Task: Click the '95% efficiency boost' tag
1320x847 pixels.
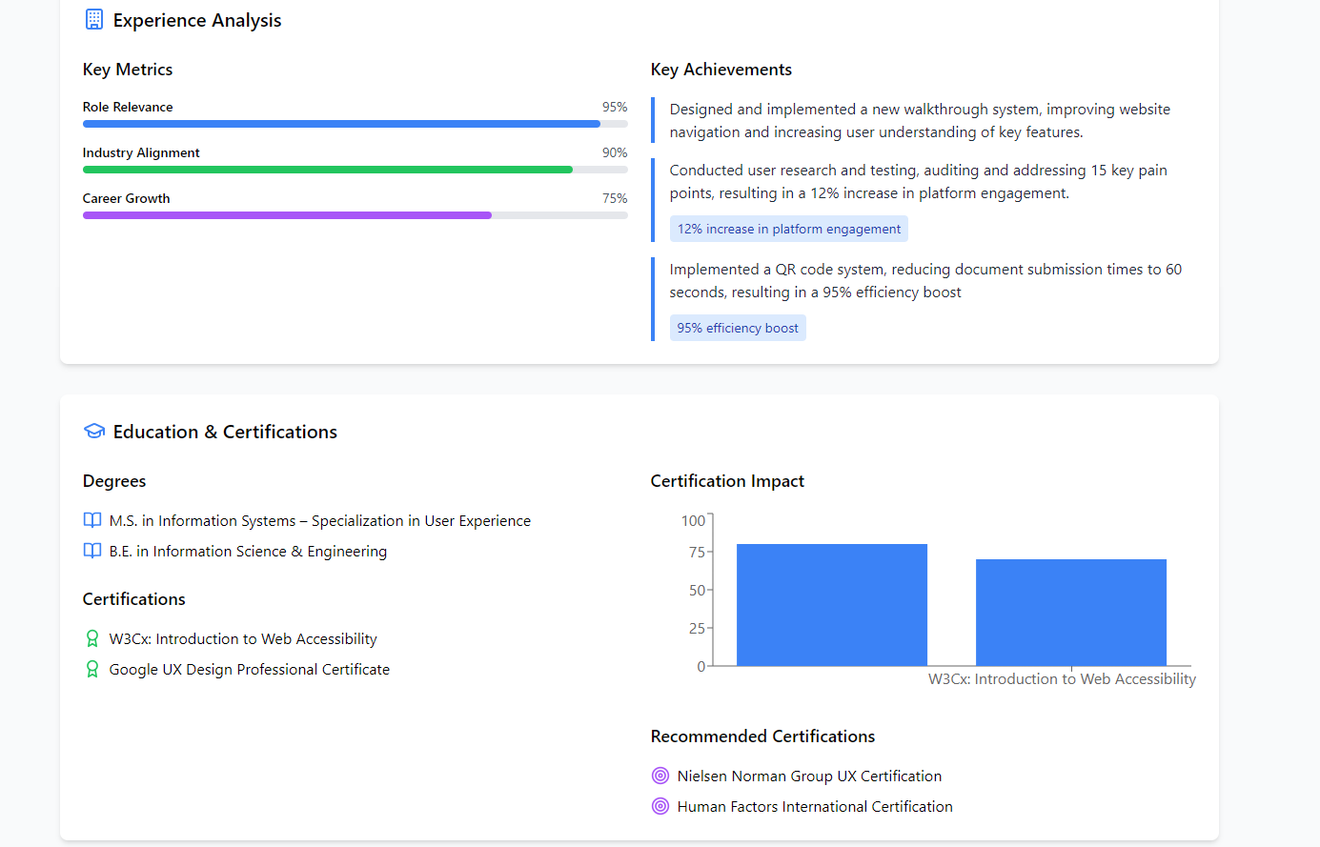Action: [738, 328]
